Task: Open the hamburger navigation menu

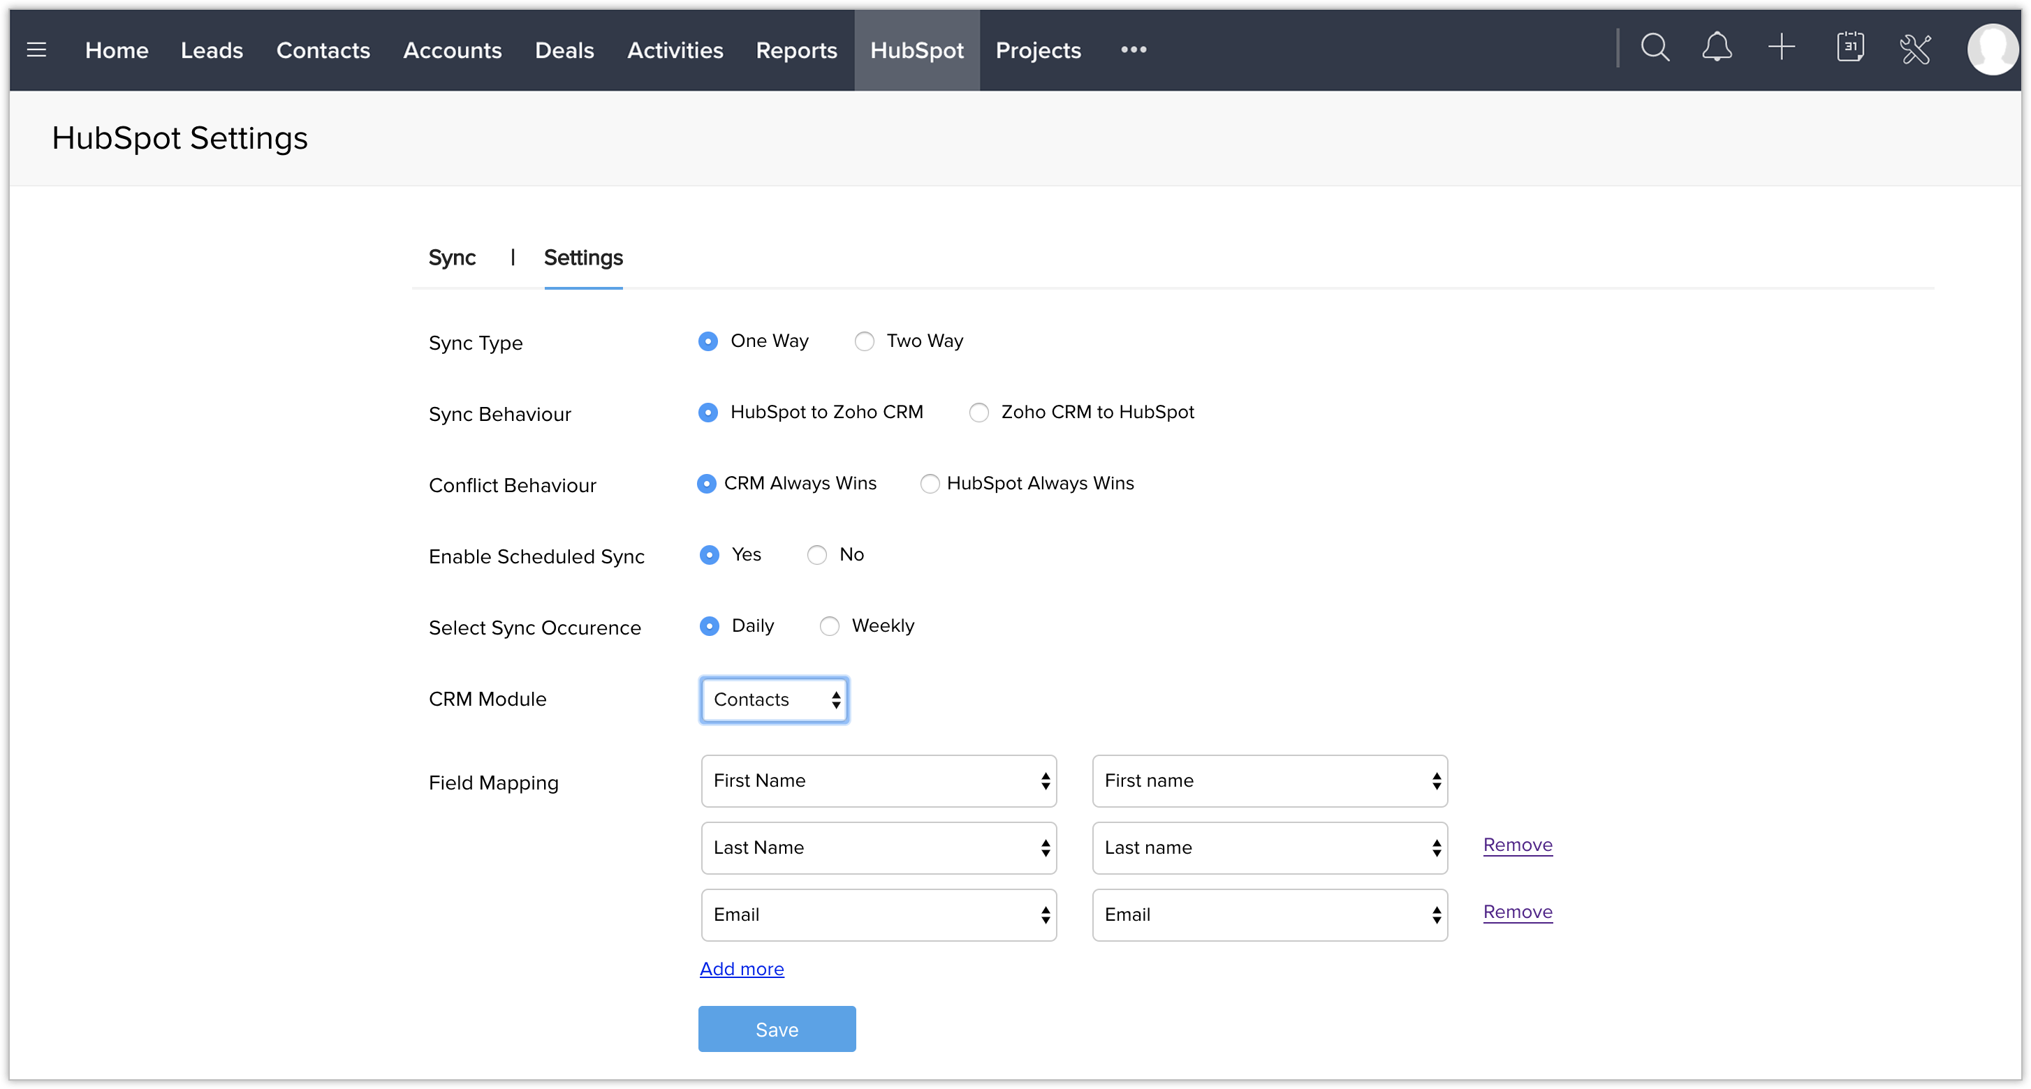Action: [36, 50]
